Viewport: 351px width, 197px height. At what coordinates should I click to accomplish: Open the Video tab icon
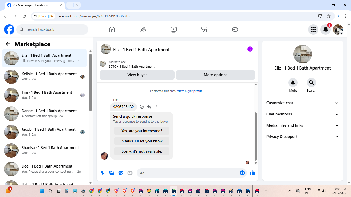[174, 29]
